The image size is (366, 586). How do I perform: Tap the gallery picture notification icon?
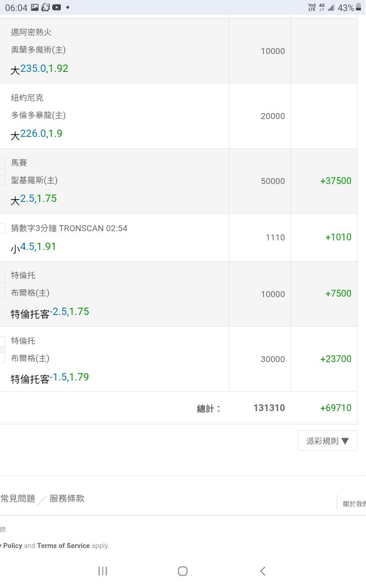(35, 7)
